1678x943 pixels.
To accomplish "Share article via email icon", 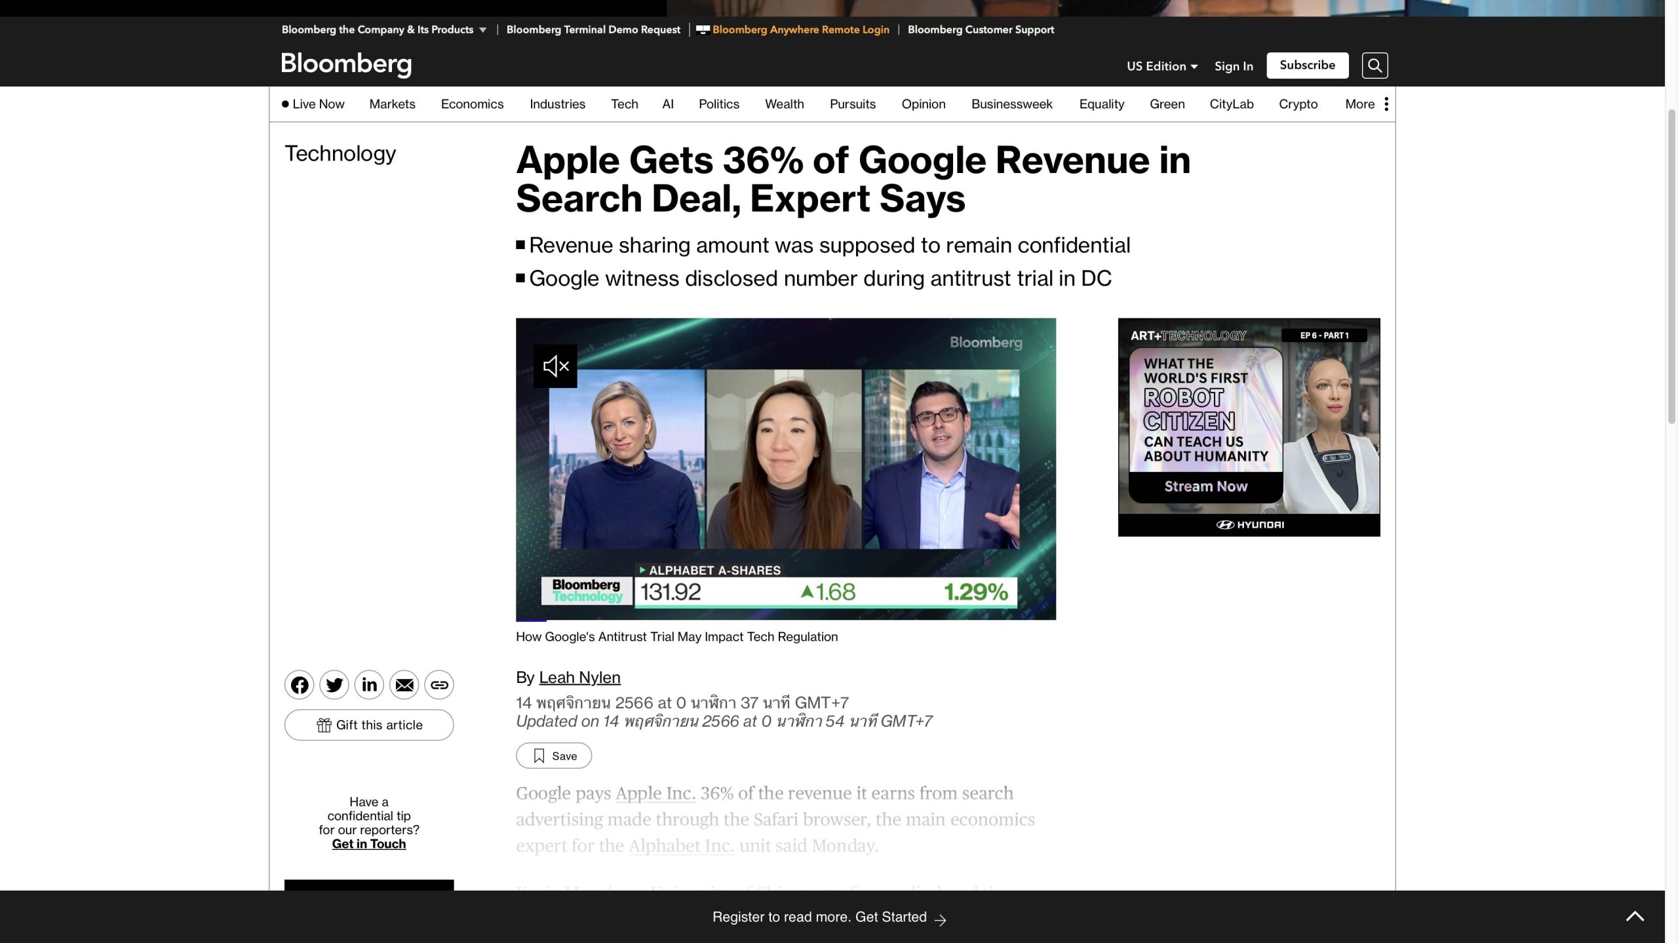I will coord(404,685).
